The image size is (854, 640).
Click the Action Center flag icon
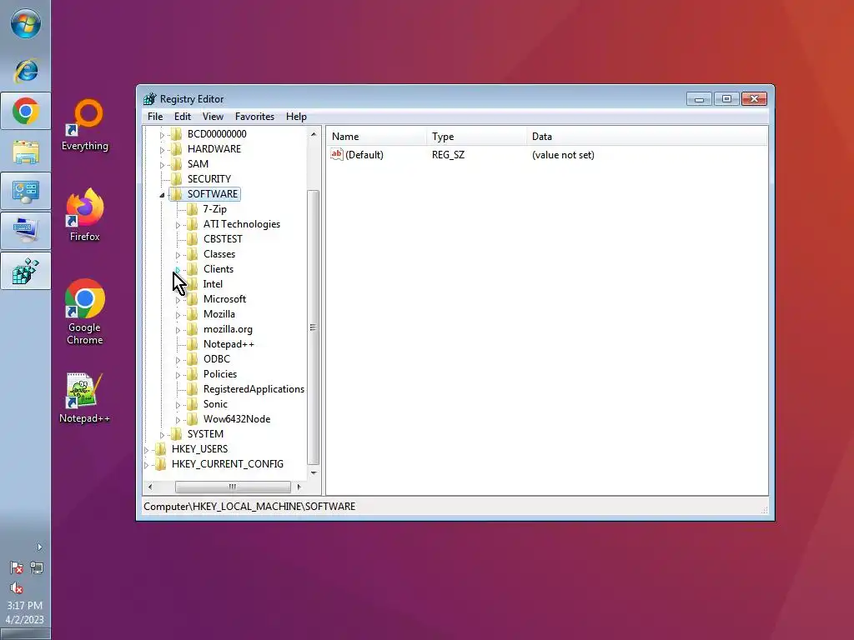[x=17, y=568]
